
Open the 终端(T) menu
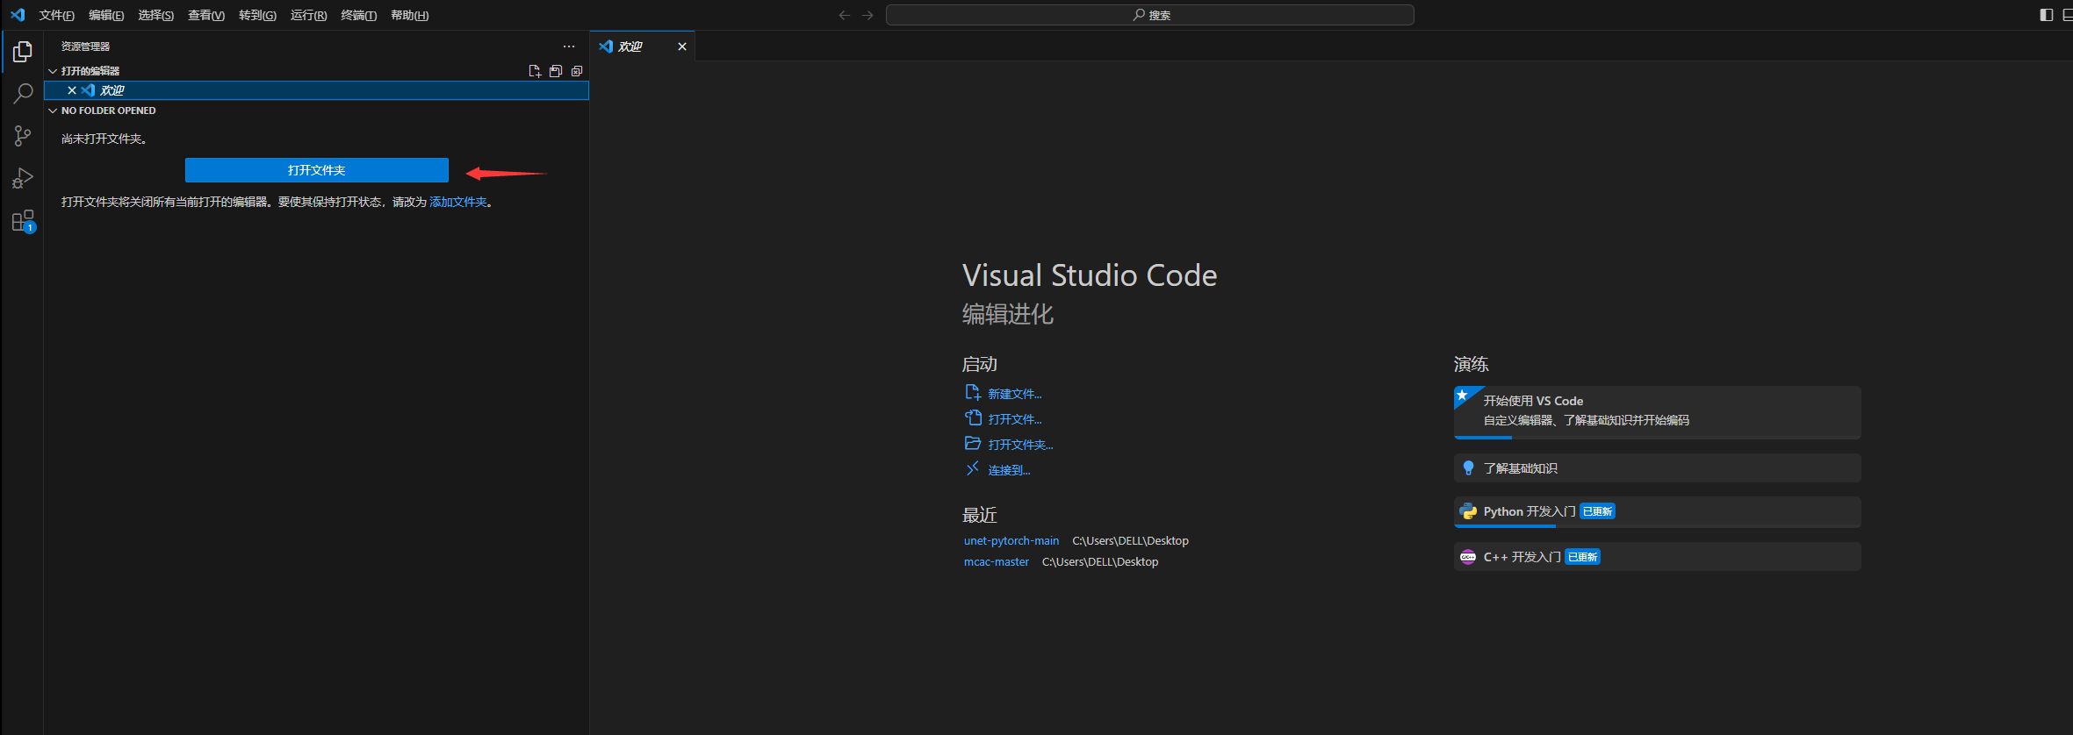coord(359,15)
